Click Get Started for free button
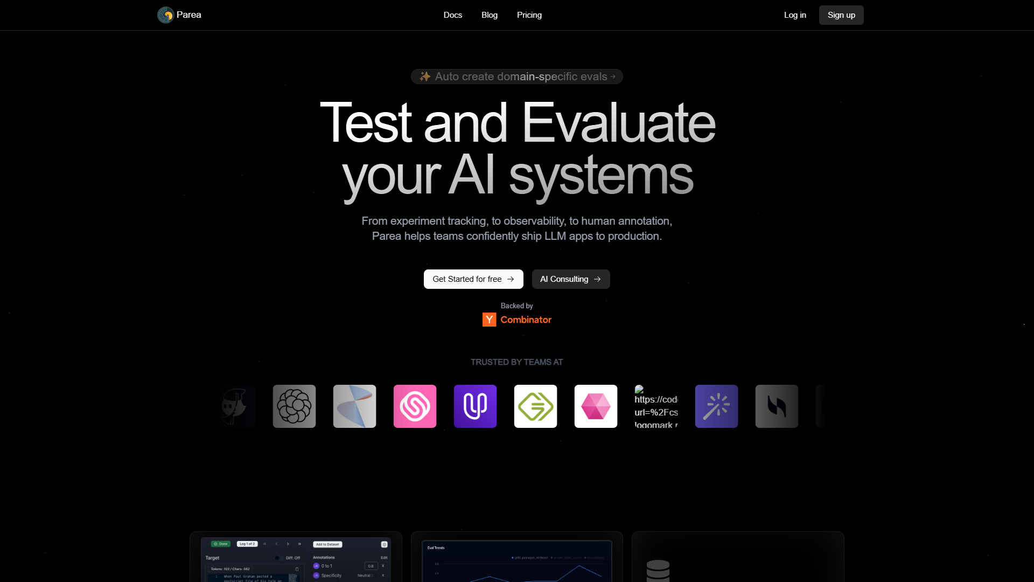Image resolution: width=1034 pixels, height=582 pixels. pyautogui.click(x=473, y=279)
